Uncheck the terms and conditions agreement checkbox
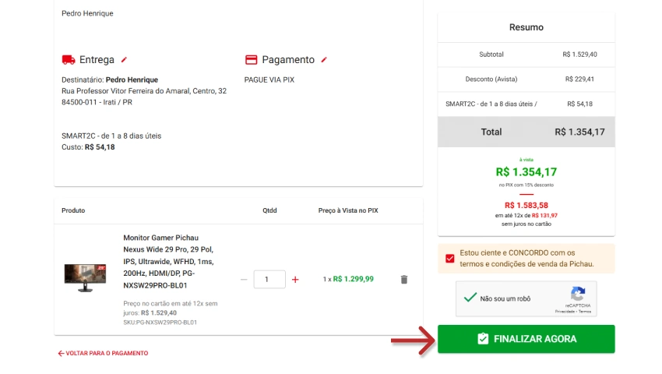 coord(450,258)
